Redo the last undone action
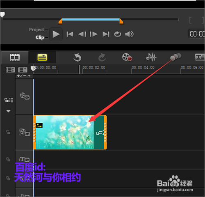 click(102, 57)
